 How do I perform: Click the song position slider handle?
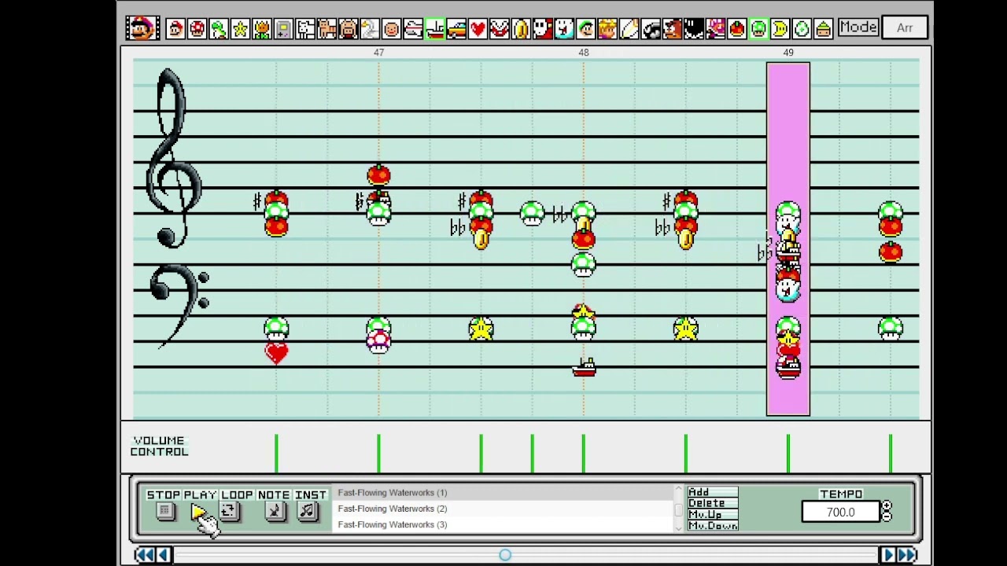[505, 555]
